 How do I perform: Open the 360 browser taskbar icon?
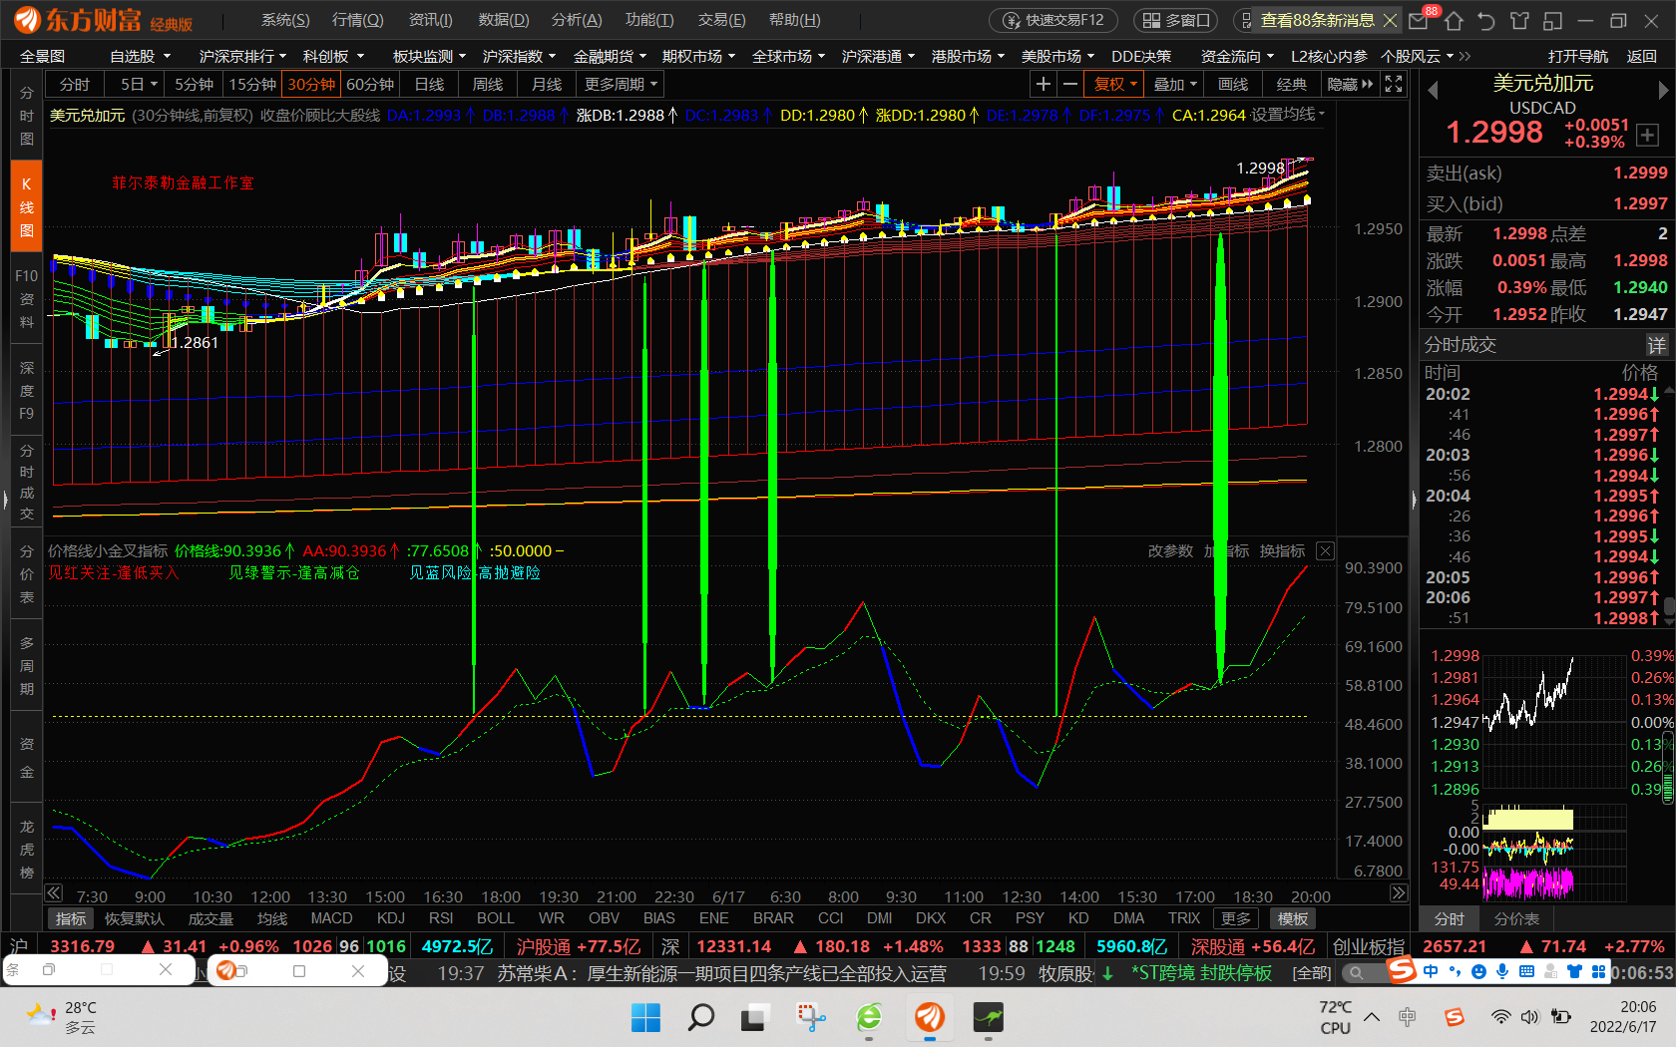869,1017
